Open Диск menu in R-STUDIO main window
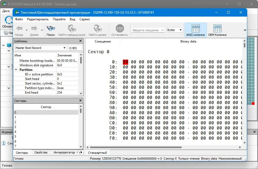Screen dimensions: 258x169 tap(6, 11)
